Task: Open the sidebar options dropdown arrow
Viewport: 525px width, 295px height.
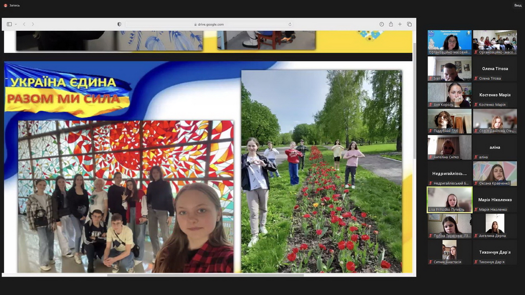Action: pyautogui.click(x=16, y=24)
